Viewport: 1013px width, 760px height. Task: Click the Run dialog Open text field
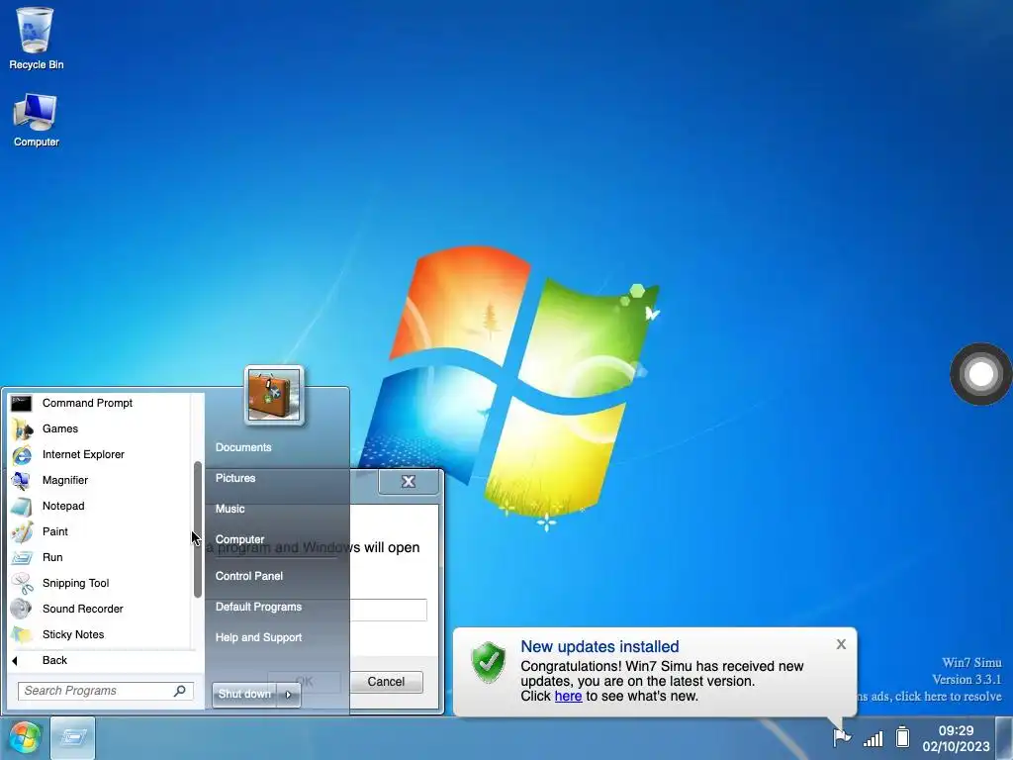tap(388, 610)
